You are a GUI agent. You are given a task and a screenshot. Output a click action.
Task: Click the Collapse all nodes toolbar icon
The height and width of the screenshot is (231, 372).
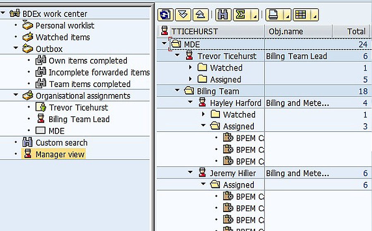[201, 15]
